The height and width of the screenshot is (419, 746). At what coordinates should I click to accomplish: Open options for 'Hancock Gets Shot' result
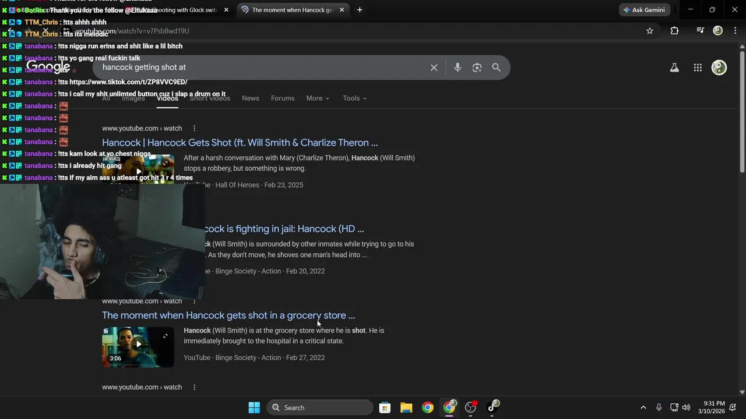[194, 128]
